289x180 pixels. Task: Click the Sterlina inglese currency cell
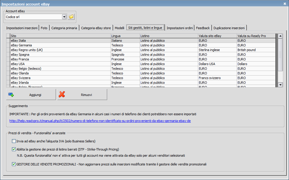point(217,50)
